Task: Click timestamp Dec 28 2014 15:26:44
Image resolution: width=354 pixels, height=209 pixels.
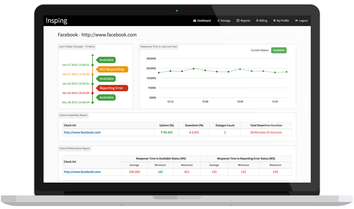Action: (x=76, y=102)
